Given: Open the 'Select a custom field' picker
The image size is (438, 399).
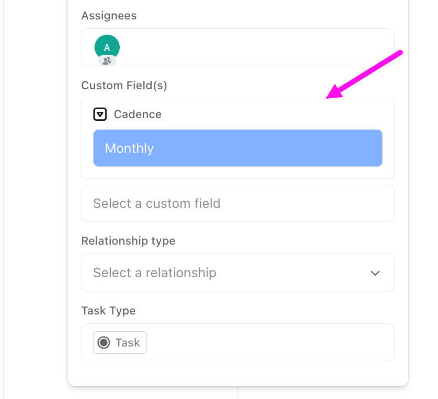Looking at the screenshot, I should tap(237, 203).
